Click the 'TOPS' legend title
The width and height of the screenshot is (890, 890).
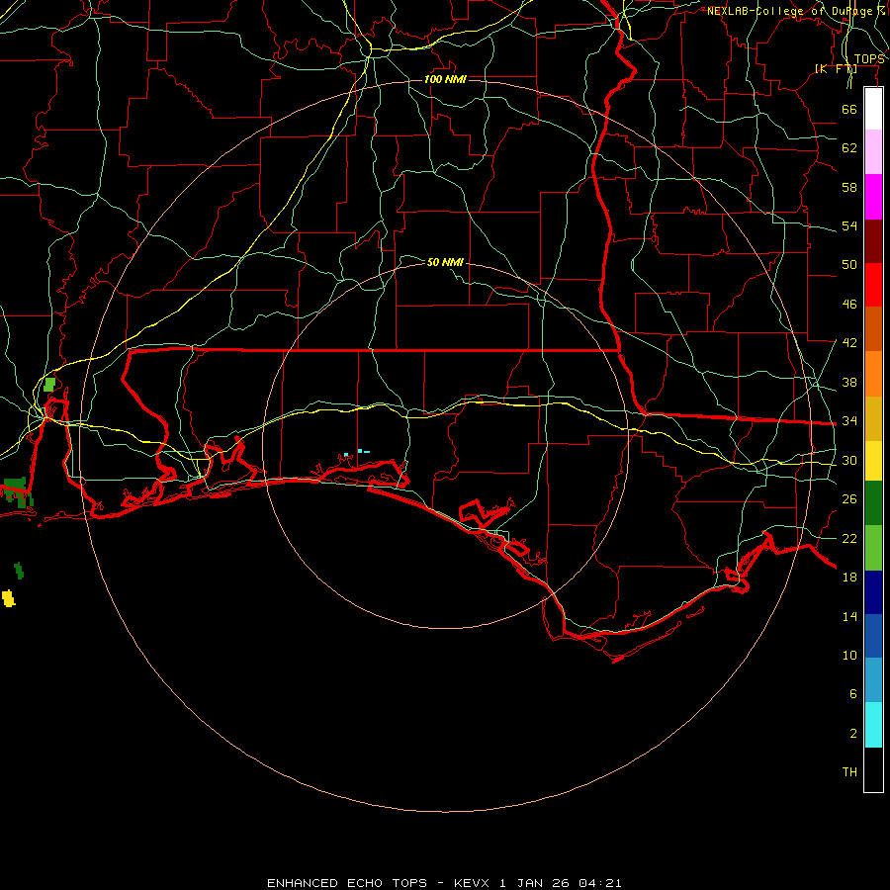[x=869, y=59]
